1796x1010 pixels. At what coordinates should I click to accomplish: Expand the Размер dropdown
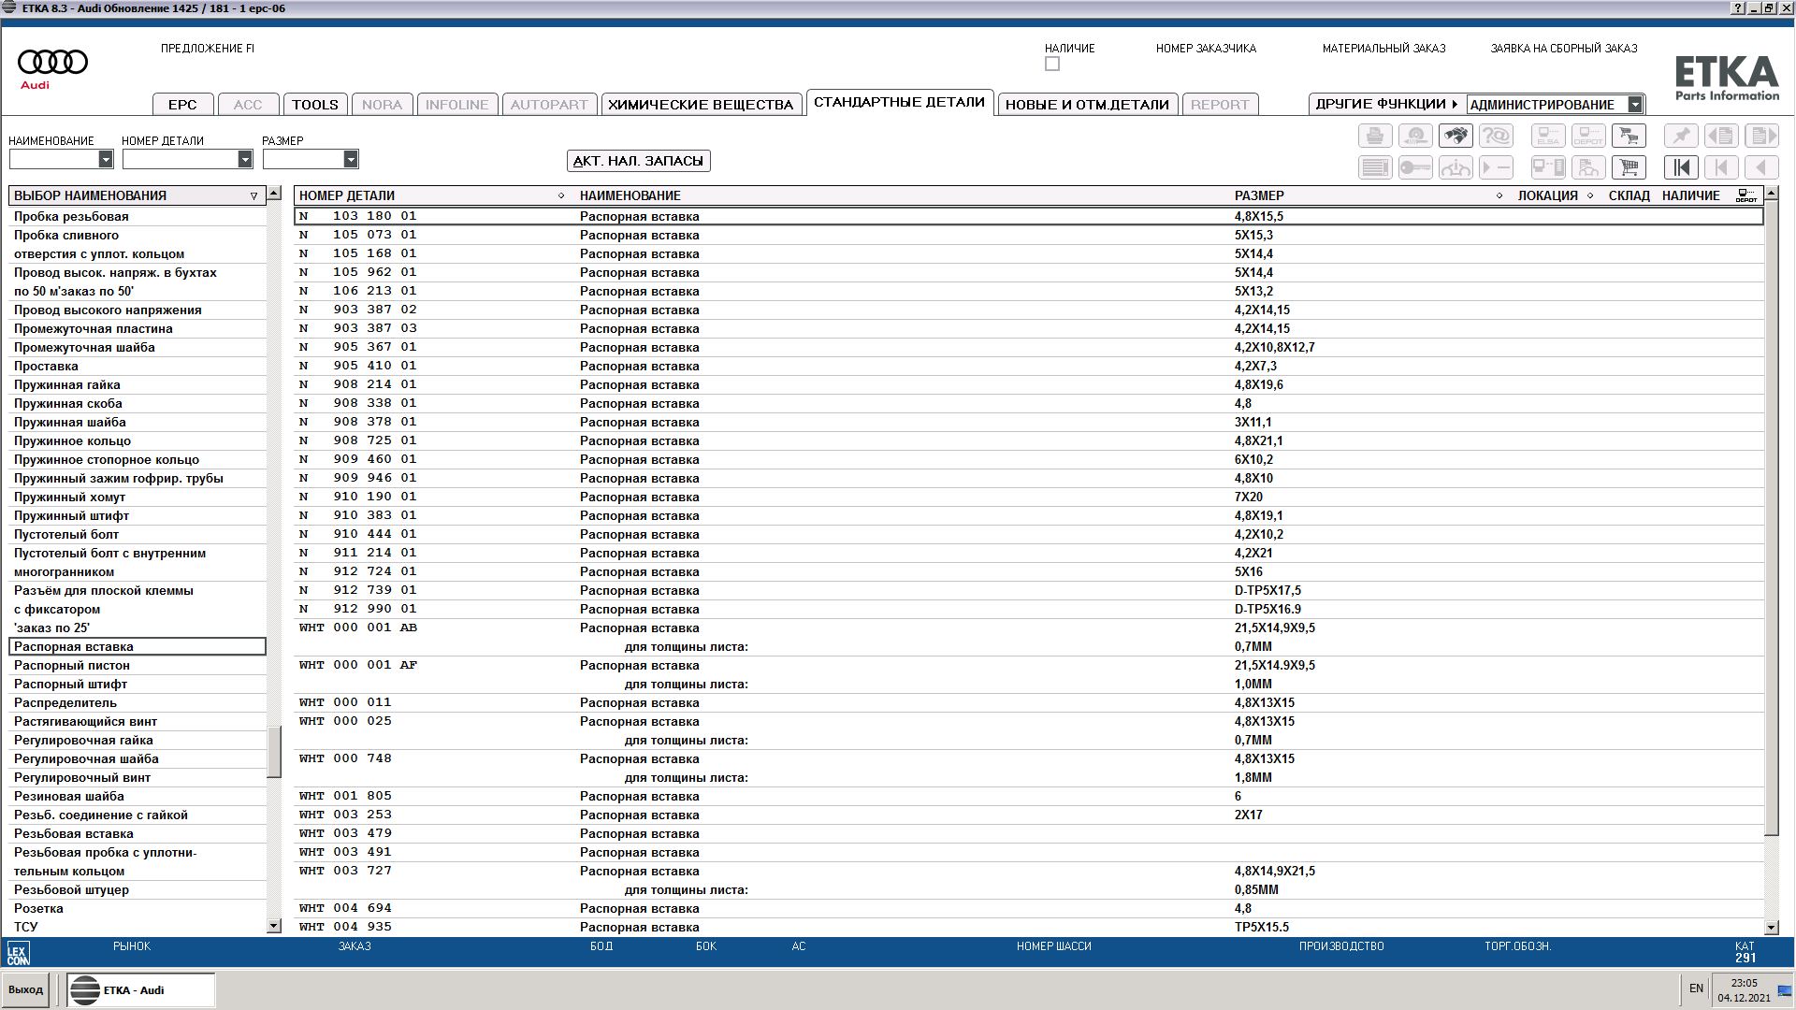pos(351,160)
